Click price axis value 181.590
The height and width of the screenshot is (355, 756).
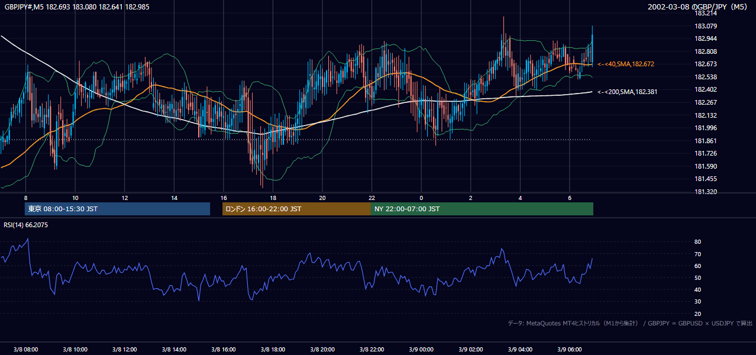(x=705, y=166)
